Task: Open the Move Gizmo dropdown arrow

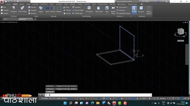Action: click(151, 13)
